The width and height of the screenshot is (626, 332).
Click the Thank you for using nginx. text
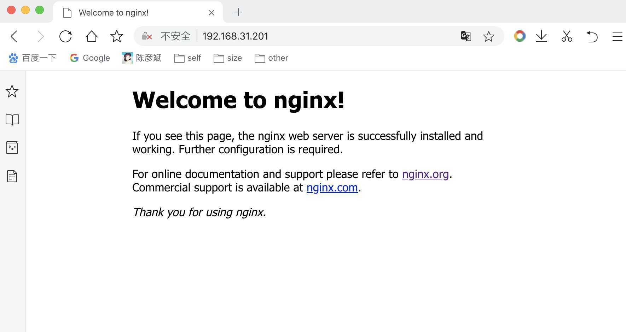click(199, 212)
